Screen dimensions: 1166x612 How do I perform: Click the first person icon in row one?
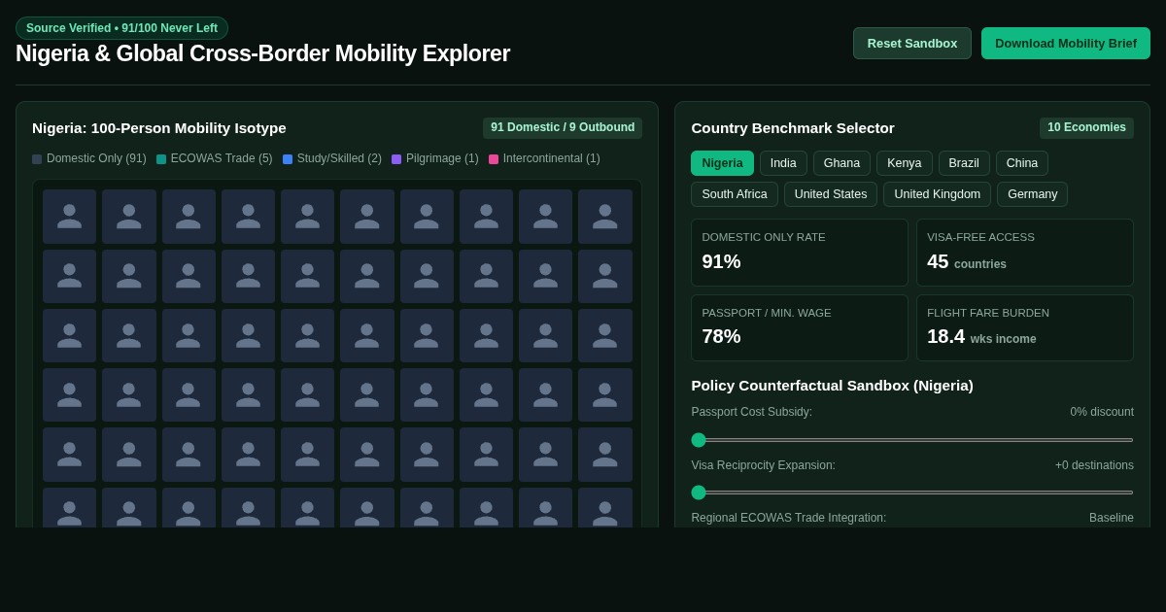(69, 217)
